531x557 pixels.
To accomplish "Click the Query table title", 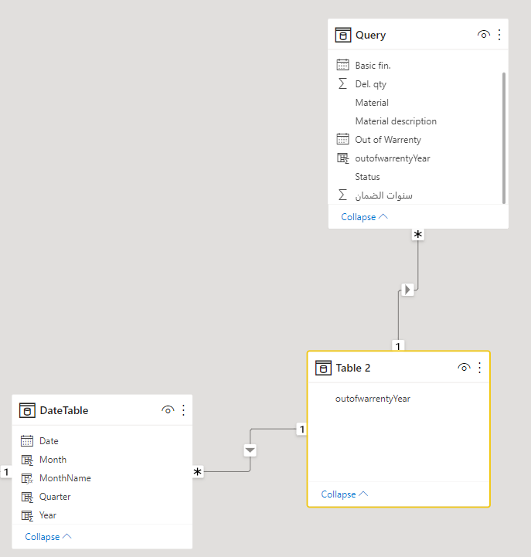I will [370, 35].
